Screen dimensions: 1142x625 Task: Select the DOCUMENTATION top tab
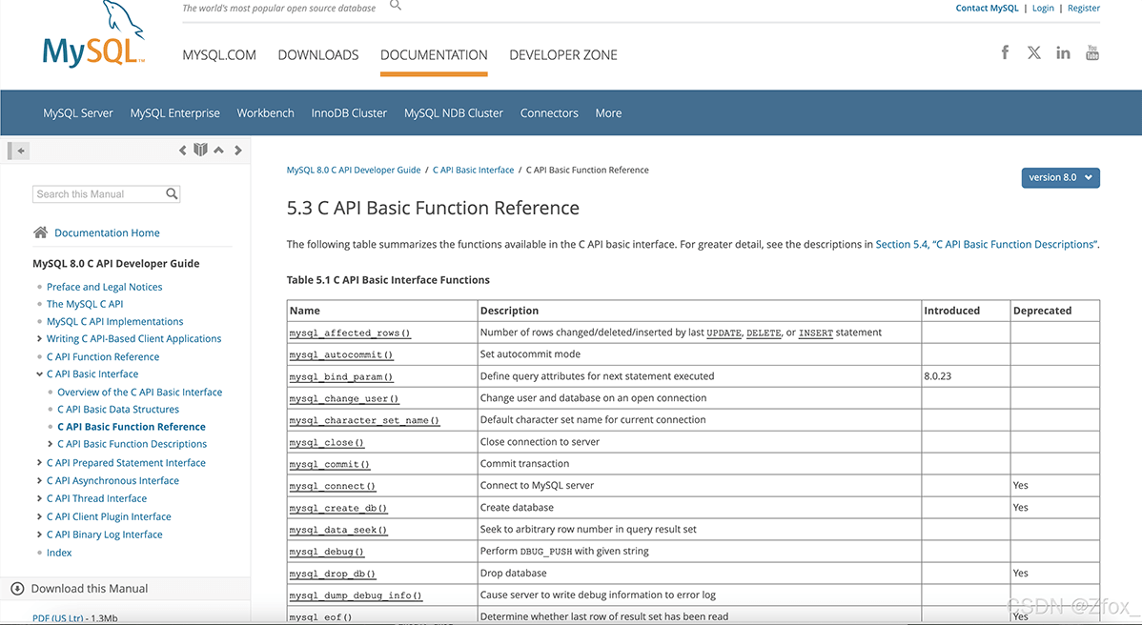(x=434, y=55)
